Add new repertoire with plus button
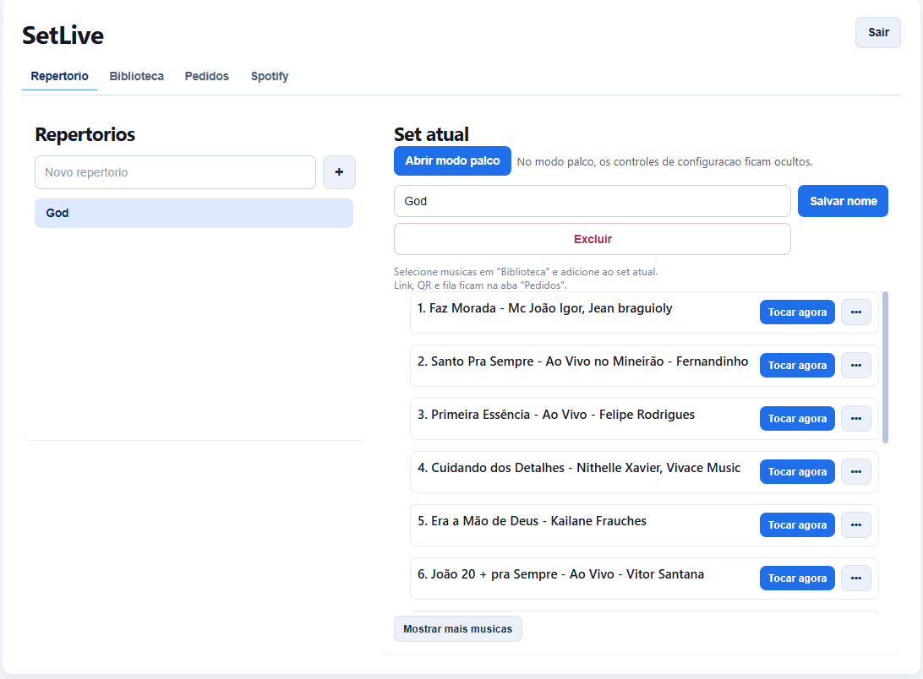Viewport: 923px width, 679px height. (339, 172)
